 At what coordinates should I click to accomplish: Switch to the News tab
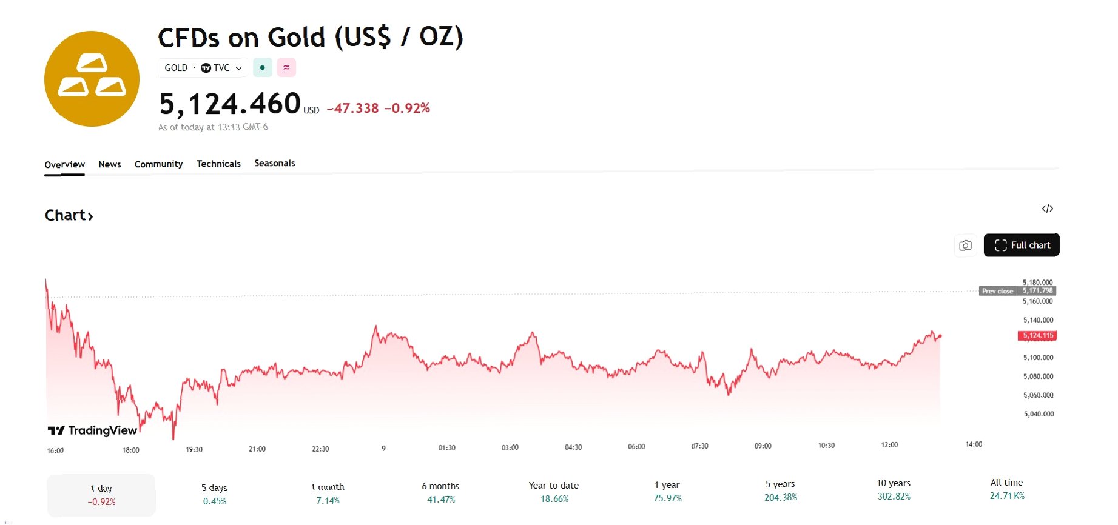[x=110, y=164]
